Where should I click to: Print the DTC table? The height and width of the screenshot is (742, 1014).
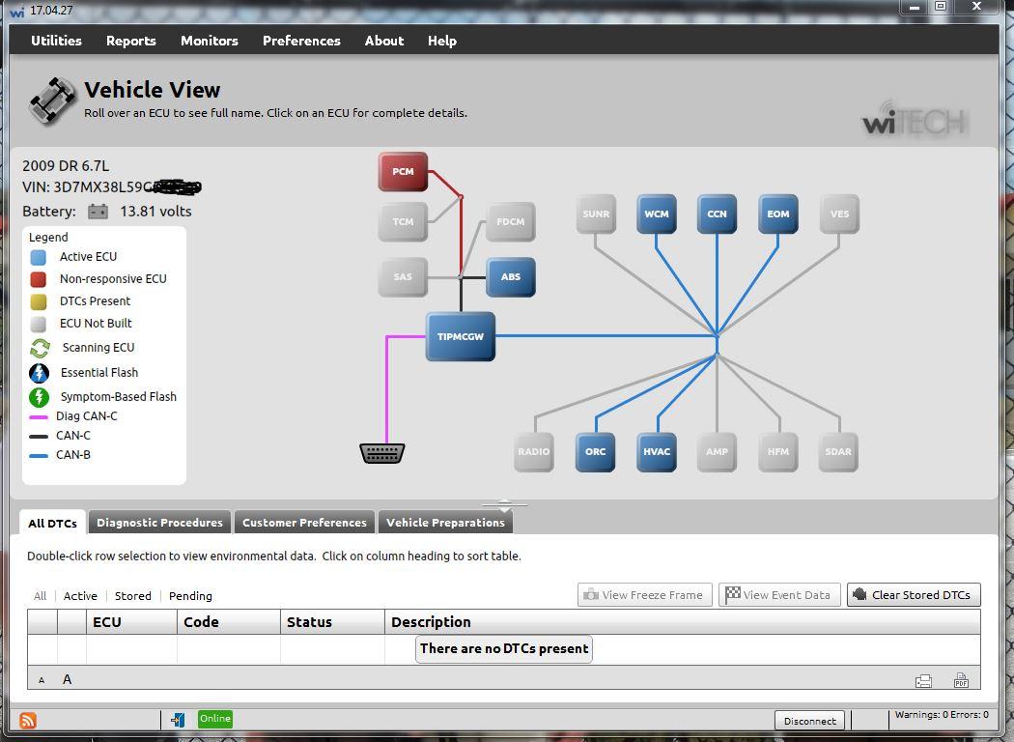point(923,680)
